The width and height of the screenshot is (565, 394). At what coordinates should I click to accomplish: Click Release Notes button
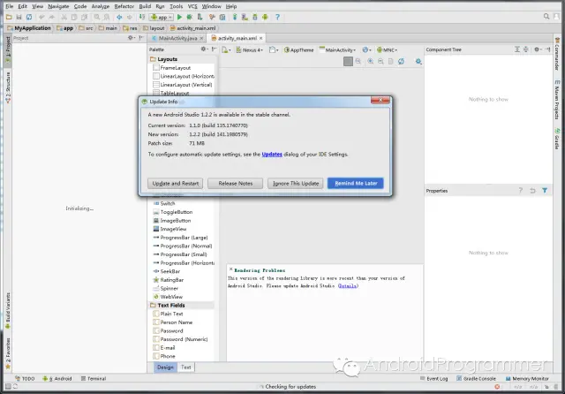[x=236, y=183]
